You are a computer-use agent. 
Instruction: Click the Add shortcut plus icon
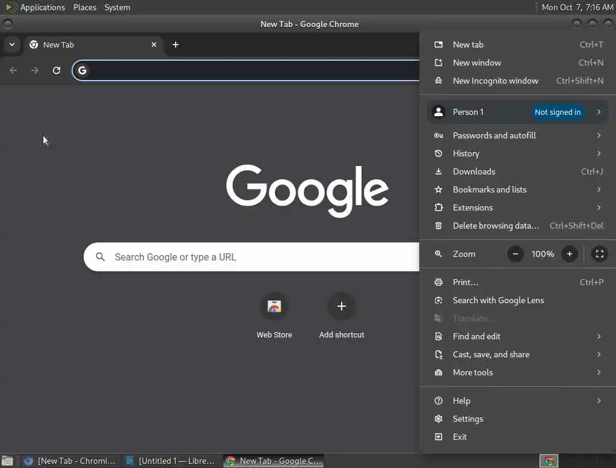[342, 306]
